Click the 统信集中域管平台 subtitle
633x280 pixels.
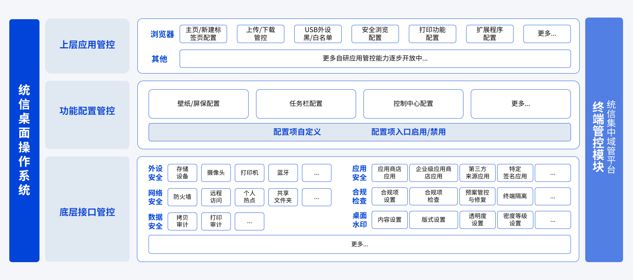[x=611, y=137]
